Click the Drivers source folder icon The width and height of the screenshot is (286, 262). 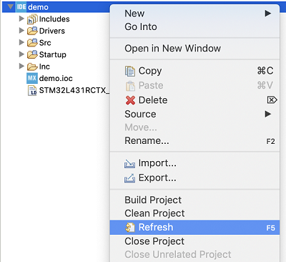click(x=32, y=31)
